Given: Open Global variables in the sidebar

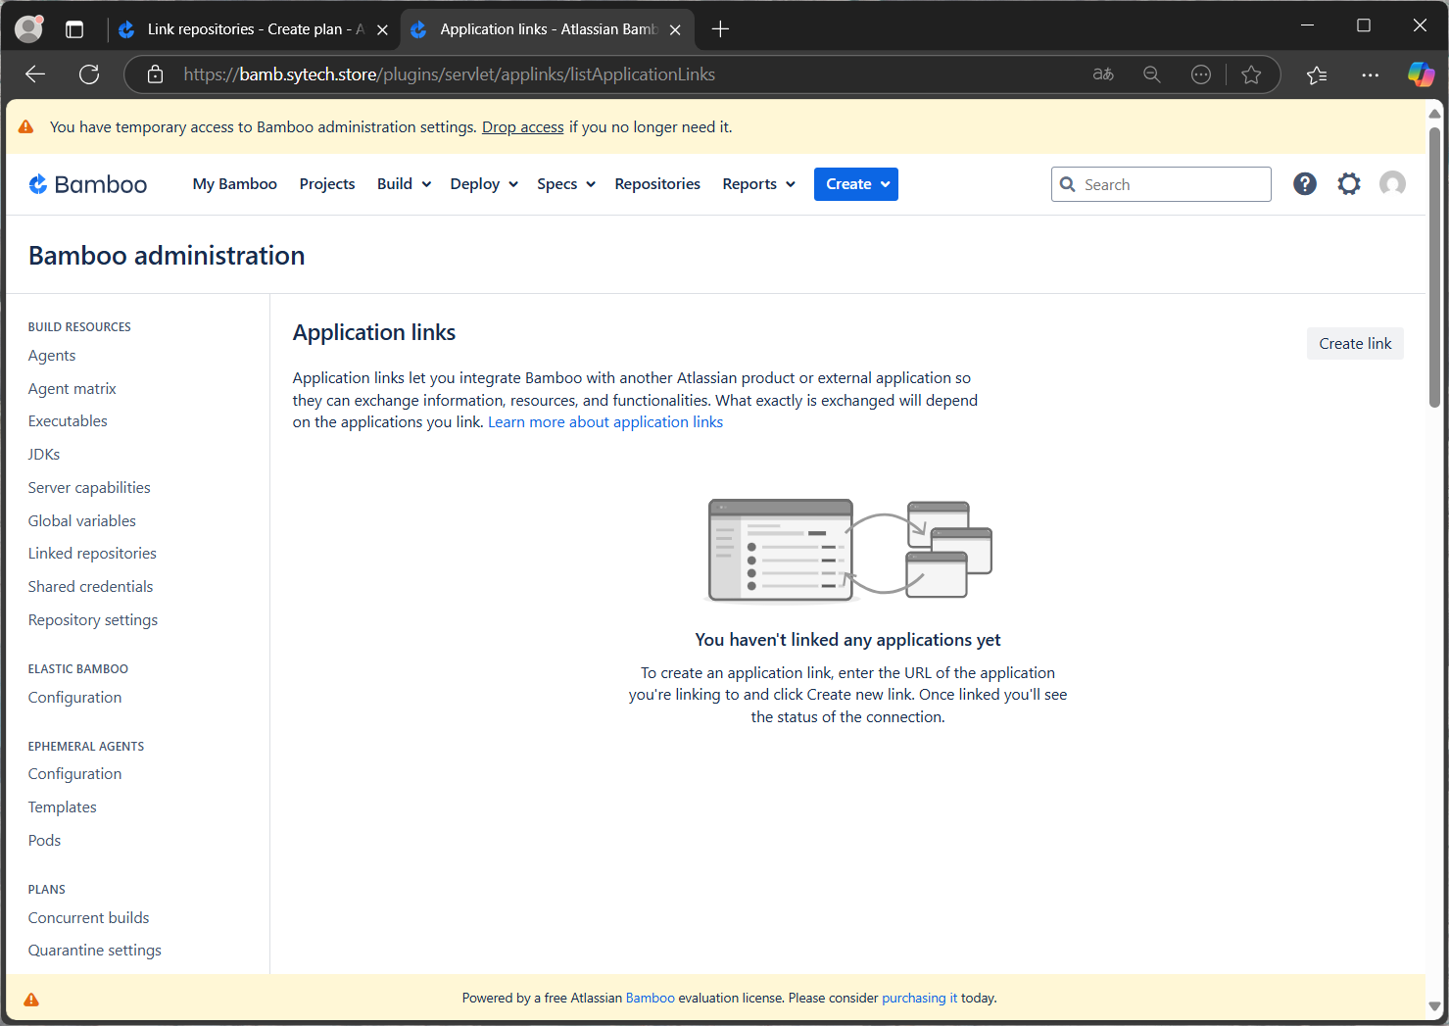Looking at the screenshot, I should [x=82, y=521].
